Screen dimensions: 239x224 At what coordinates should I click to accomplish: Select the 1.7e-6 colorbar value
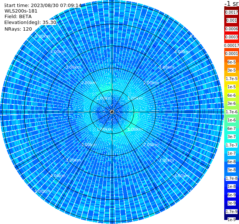(x=232, y=112)
